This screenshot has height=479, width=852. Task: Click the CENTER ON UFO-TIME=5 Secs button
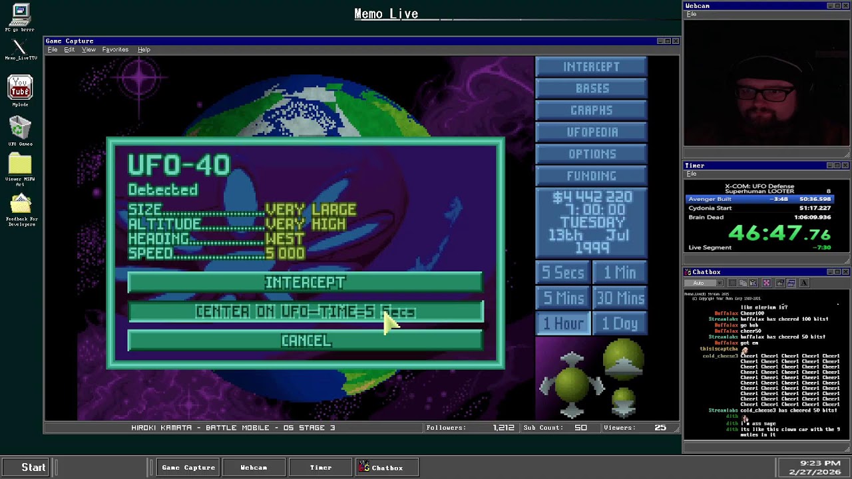pyautogui.click(x=305, y=311)
